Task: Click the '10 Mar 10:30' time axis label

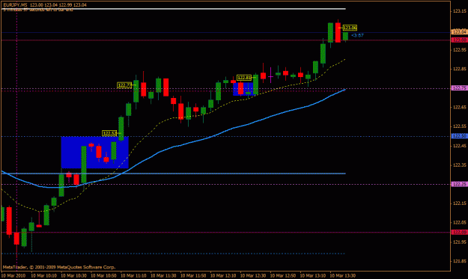Action: click(x=73, y=276)
